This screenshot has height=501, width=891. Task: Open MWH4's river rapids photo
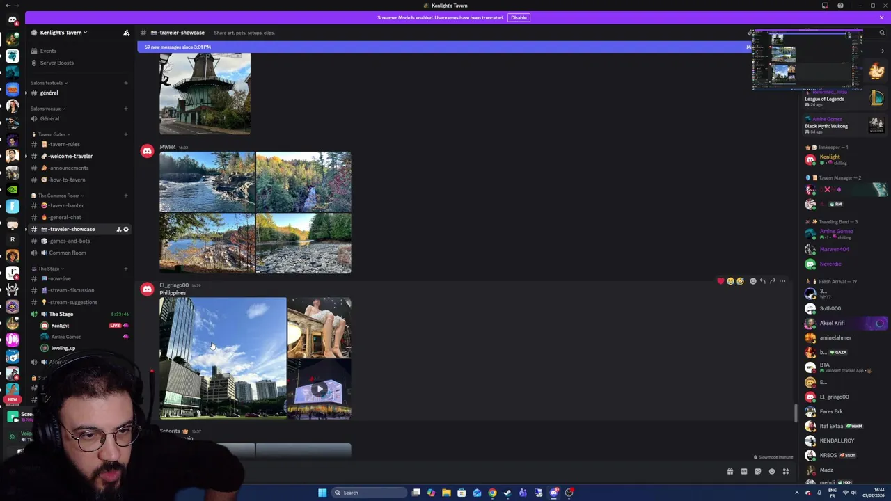point(207,182)
